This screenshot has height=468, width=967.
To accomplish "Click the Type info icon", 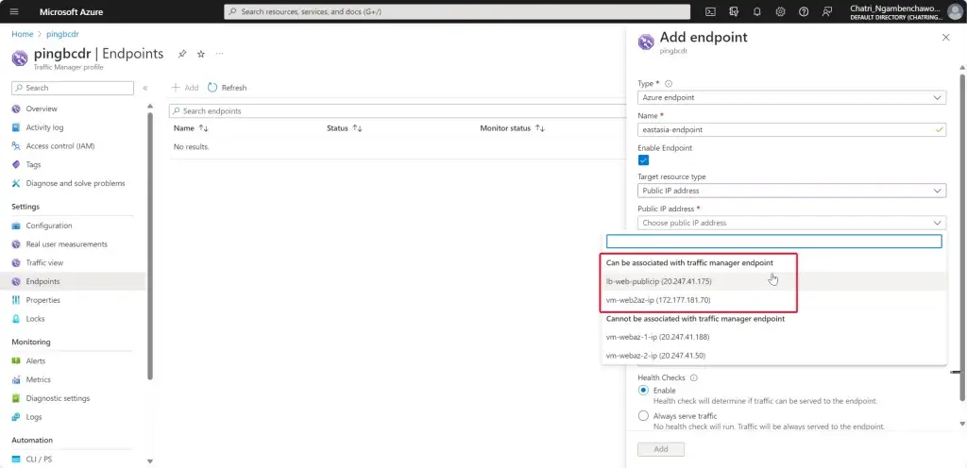I will (x=669, y=84).
